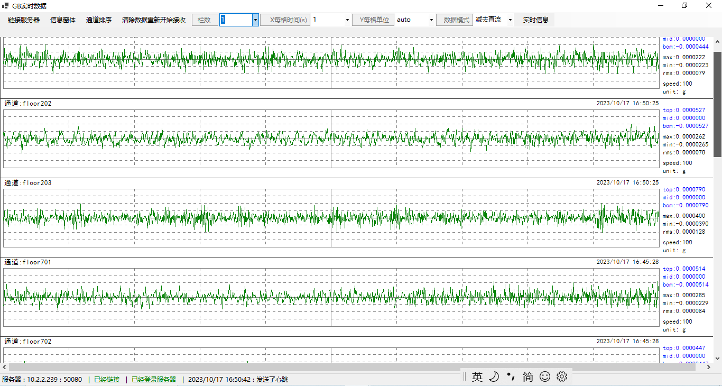Open the IME emoji smiley icon
The height and width of the screenshot is (386, 722).
(545, 376)
